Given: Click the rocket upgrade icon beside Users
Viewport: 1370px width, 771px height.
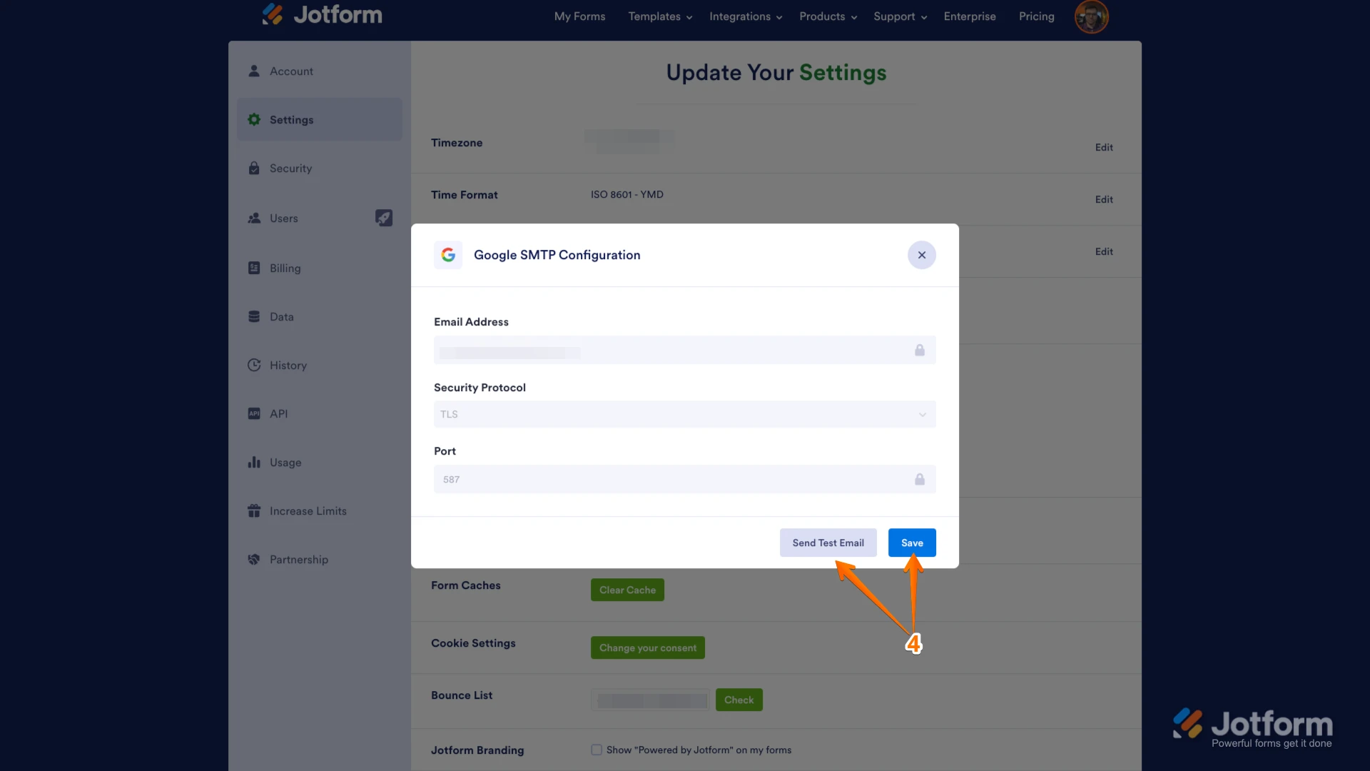Looking at the screenshot, I should [384, 218].
